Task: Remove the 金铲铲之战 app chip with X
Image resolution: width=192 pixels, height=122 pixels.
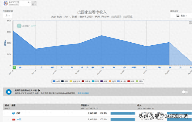Action: tap(35, 2)
